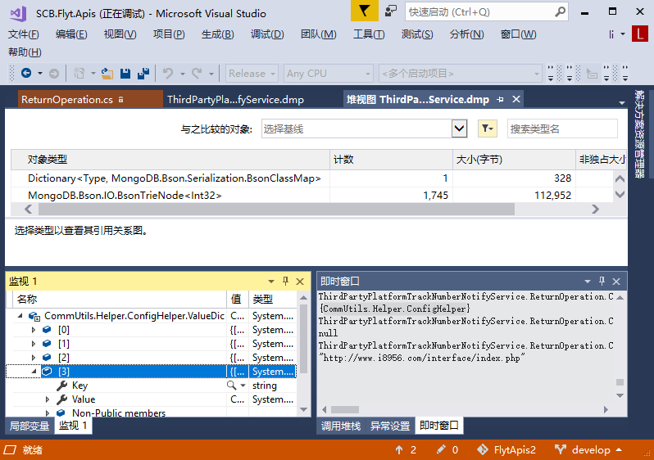Collapse the CommUtils.Helper.ConfigHelper.ValueDic node
Viewport: 654px width, 460px height.
coord(20,316)
